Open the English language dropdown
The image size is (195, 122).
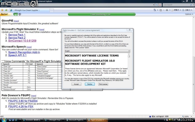pyautogui.click(x=97, y=51)
